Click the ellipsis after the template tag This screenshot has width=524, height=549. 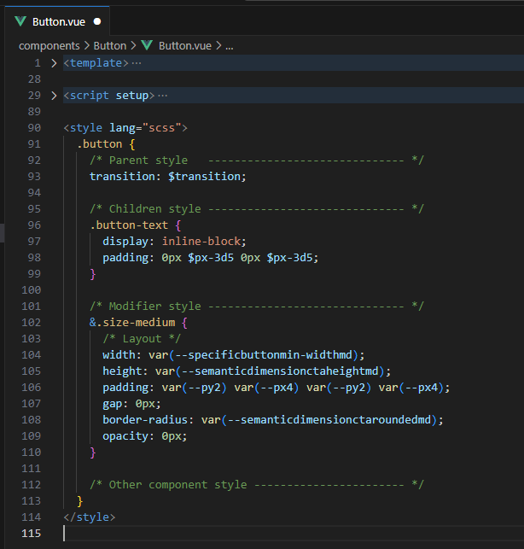coord(137,63)
